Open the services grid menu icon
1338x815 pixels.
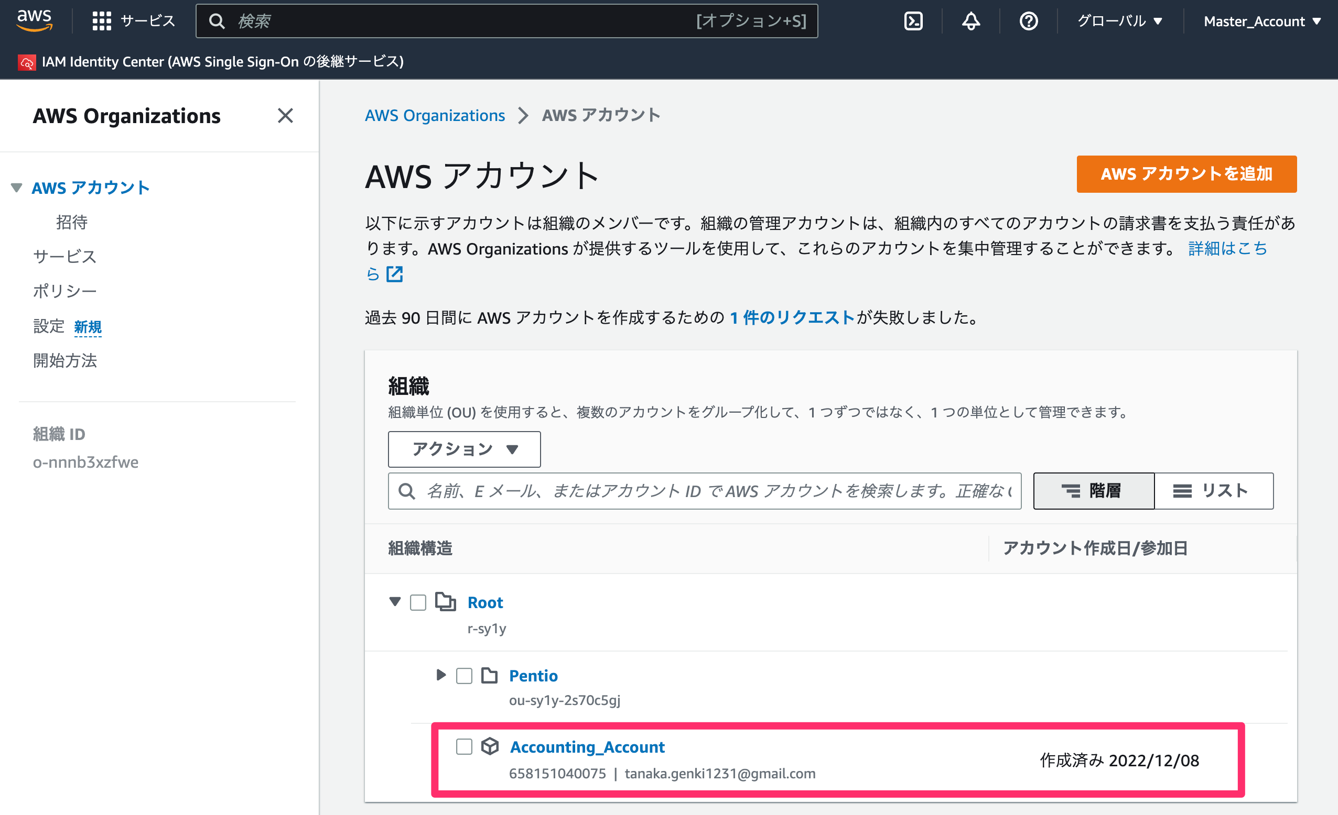coord(102,21)
